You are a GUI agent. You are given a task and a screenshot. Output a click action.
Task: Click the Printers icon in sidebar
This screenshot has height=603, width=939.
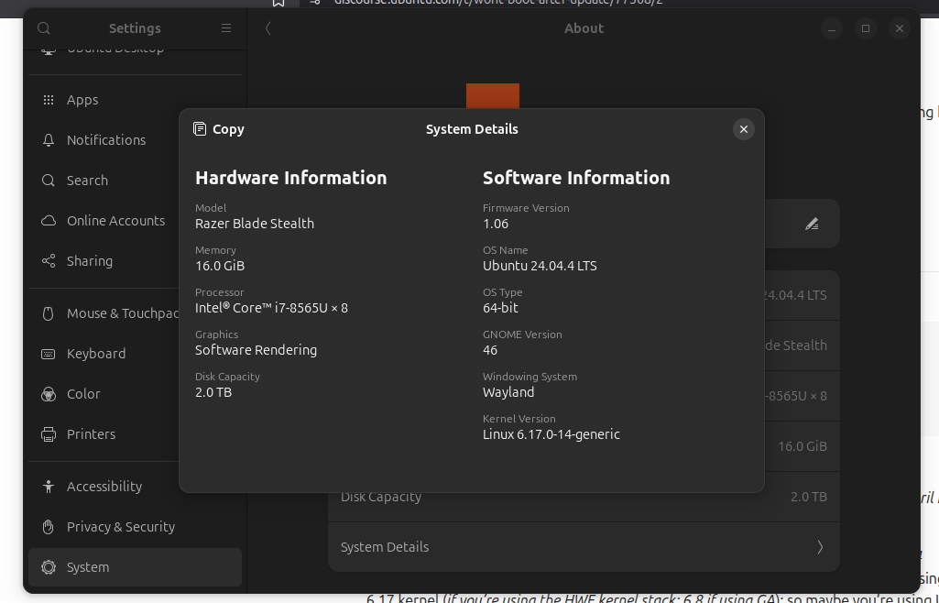click(x=49, y=434)
